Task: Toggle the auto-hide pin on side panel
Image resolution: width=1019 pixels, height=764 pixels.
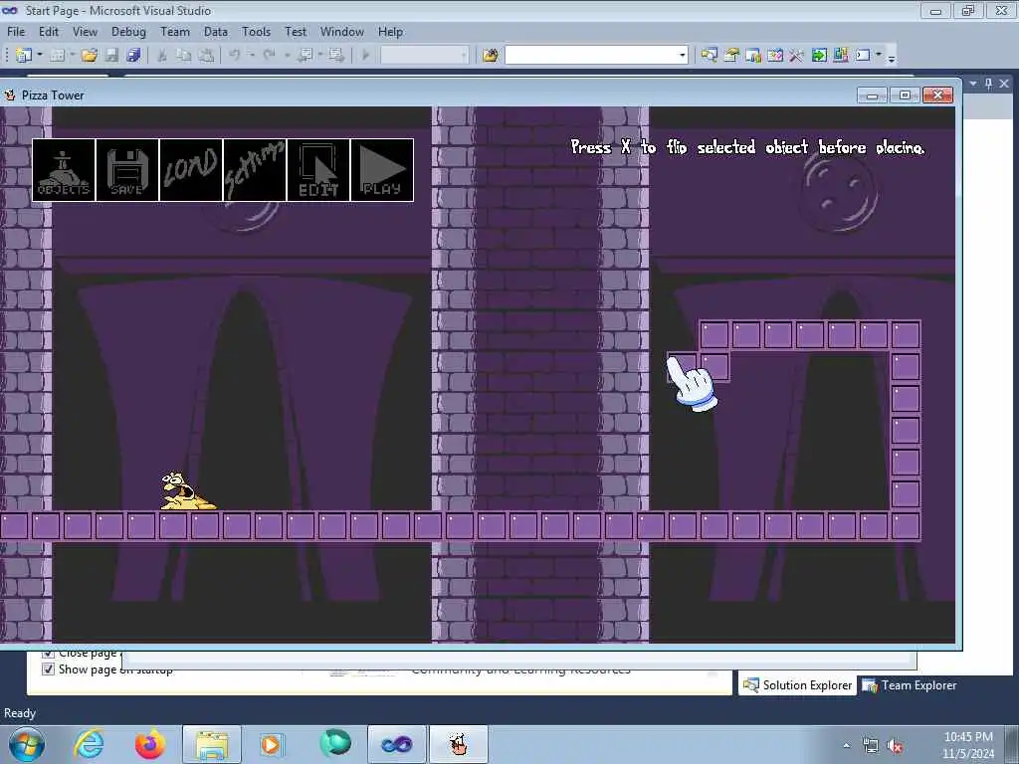Action: pyautogui.click(x=988, y=84)
